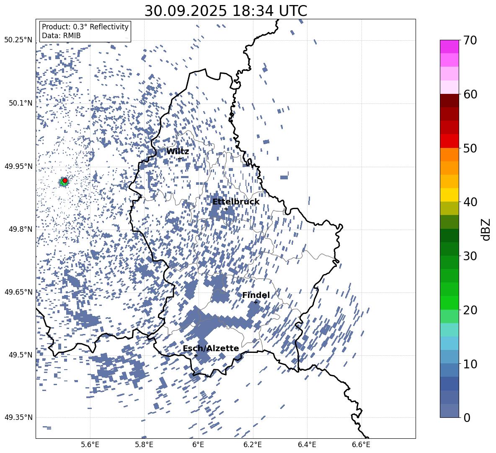
Task: Click the 49.35°N latitude label
Action: [x=18, y=417]
